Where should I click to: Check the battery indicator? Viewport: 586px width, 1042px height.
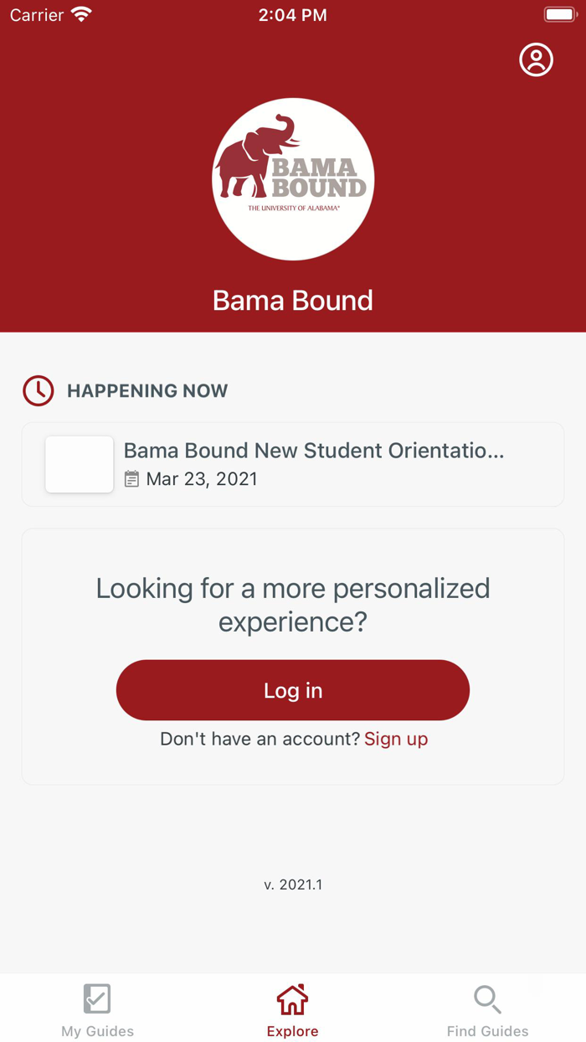click(x=559, y=13)
